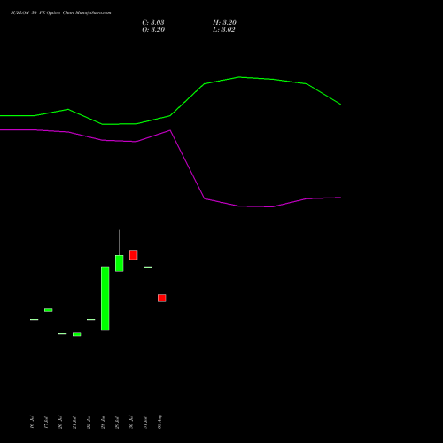The height and width of the screenshot is (443, 443).
Task: Select the open value O: 3.20
Action: pos(153,30)
